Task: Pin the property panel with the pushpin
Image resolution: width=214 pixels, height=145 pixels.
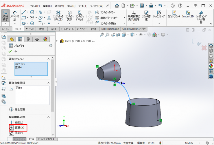Action: tap(16, 51)
